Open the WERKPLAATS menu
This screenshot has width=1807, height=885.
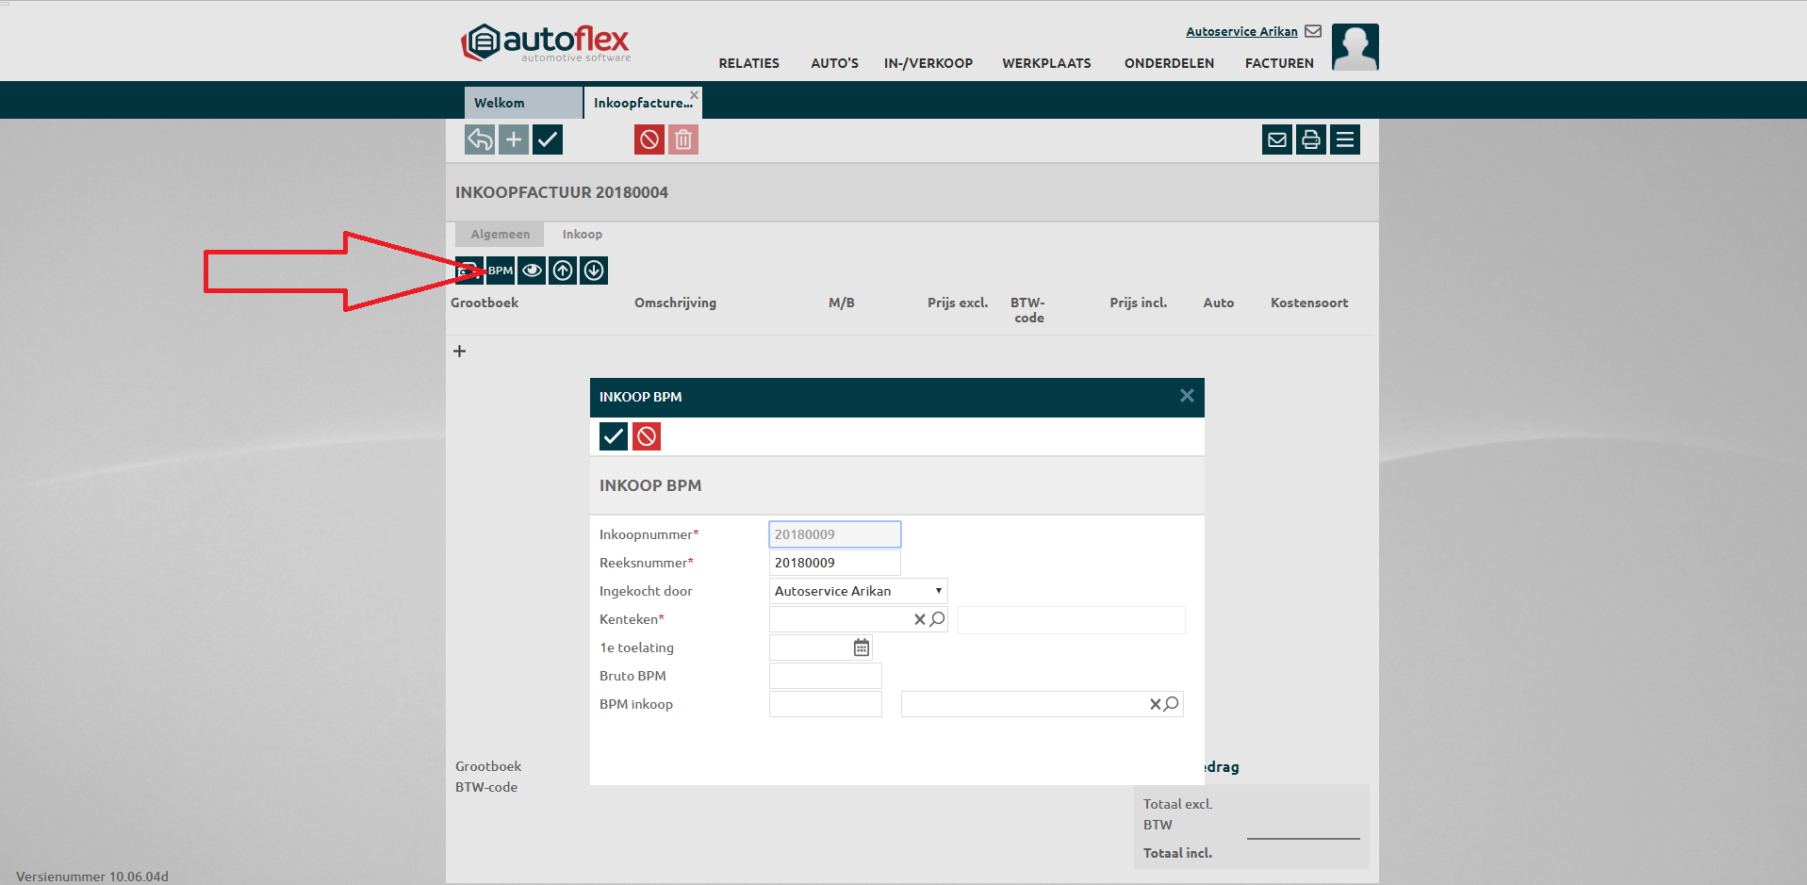coord(1046,63)
